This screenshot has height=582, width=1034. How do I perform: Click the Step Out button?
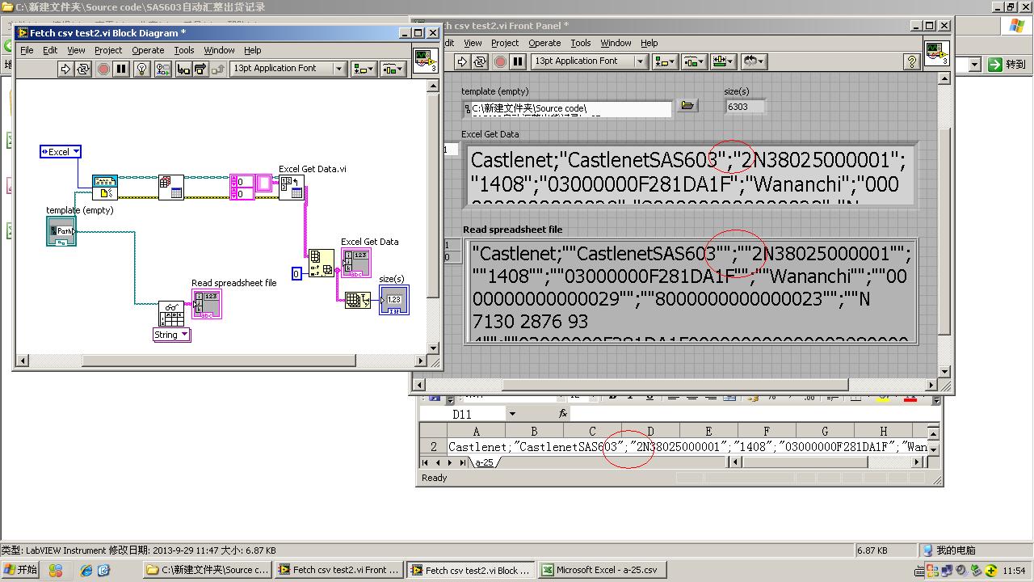click(x=217, y=69)
